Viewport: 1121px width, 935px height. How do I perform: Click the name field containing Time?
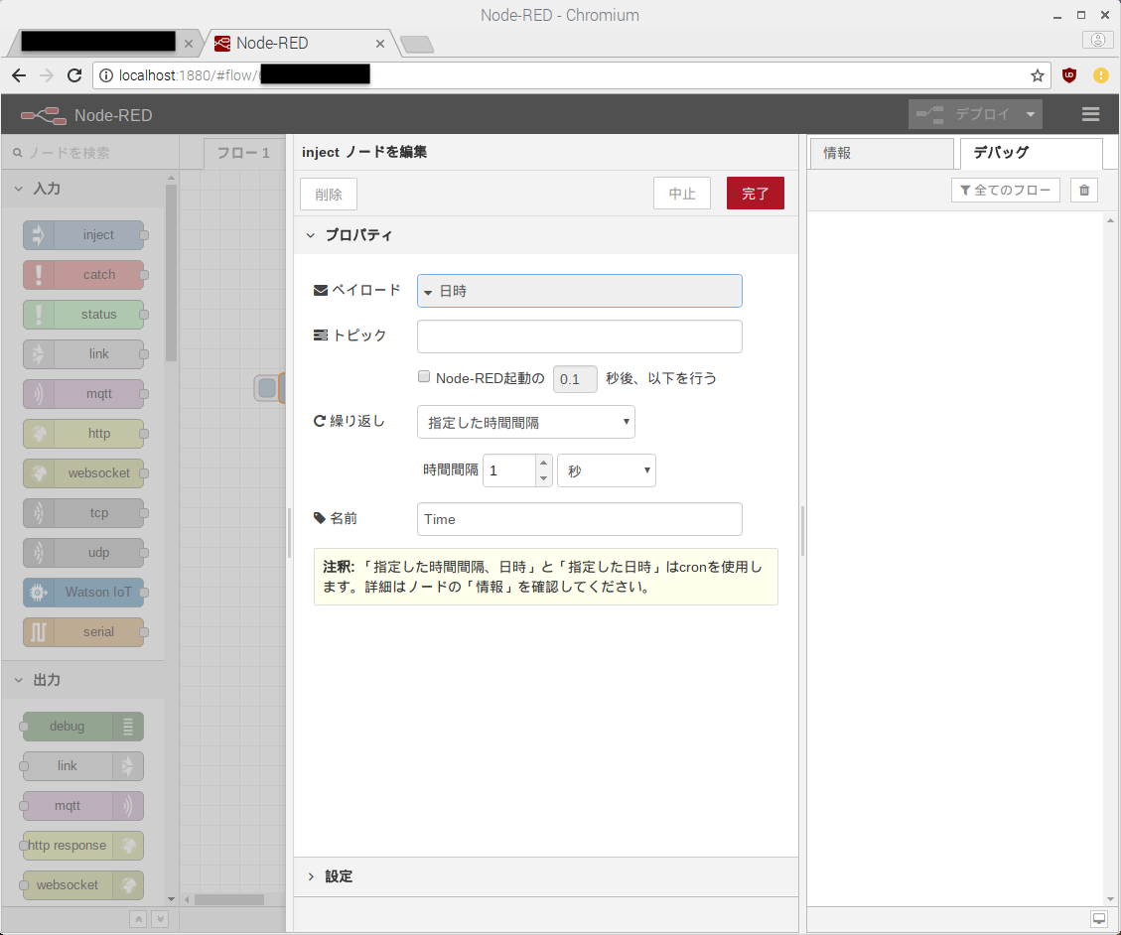pos(579,519)
